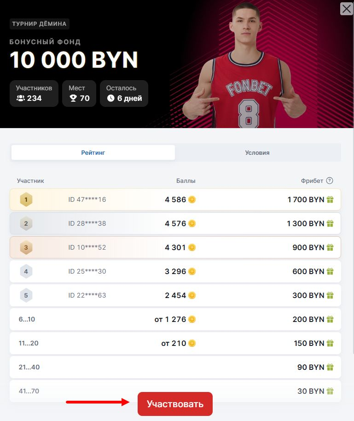Click the coin icon next to 4 586
The width and height of the screenshot is (354, 421).
[x=192, y=200]
